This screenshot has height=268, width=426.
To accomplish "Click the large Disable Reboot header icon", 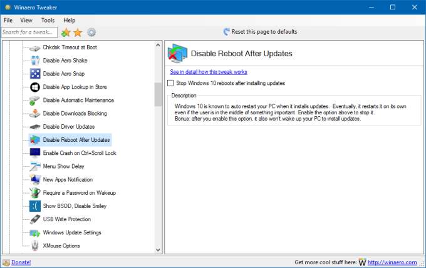I will pyautogui.click(x=177, y=53).
